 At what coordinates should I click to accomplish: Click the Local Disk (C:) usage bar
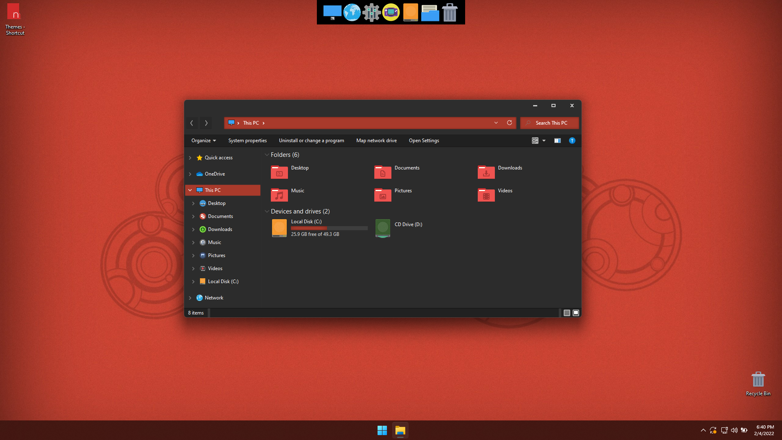click(x=329, y=228)
